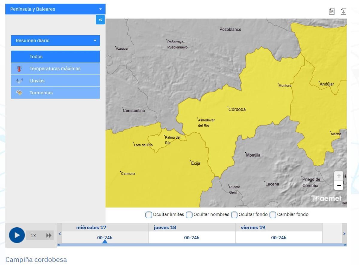Toggle Ocultar nombres checkbox
The height and width of the screenshot is (265, 359).
tap(189, 215)
